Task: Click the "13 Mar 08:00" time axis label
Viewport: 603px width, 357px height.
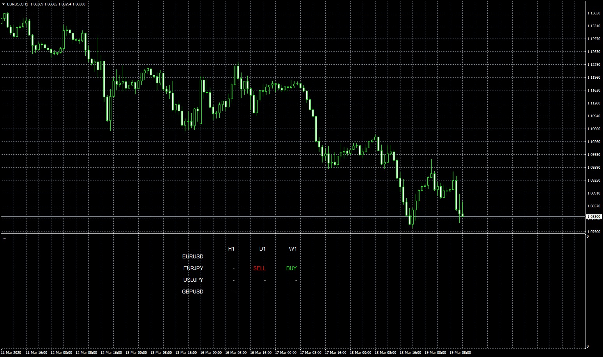Action: [x=161, y=353]
